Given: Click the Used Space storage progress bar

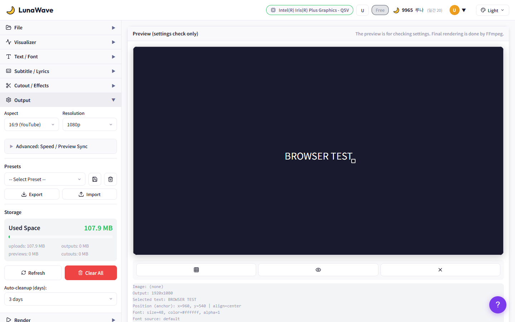Looking at the screenshot, I should tap(60, 237).
